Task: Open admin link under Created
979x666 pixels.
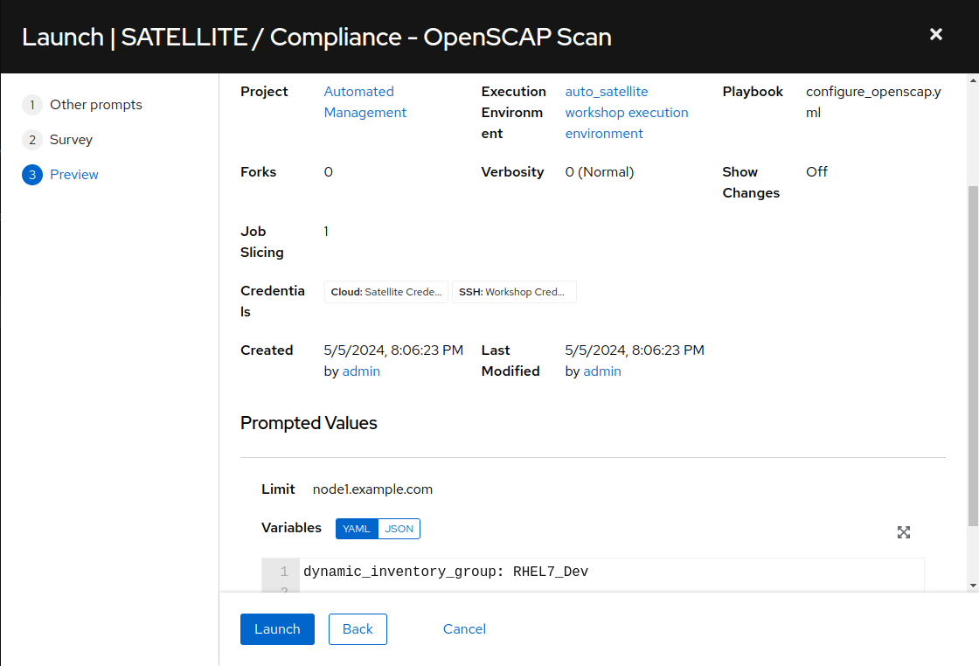Action: 361,371
